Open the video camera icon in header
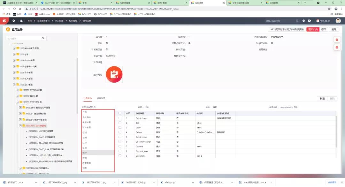The width and height of the screenshot is (345, 187). point(310,21)
